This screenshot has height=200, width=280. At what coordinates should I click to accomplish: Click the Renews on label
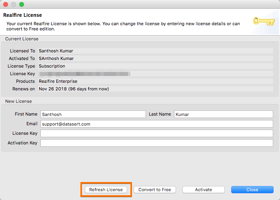[x=24, y=89]
